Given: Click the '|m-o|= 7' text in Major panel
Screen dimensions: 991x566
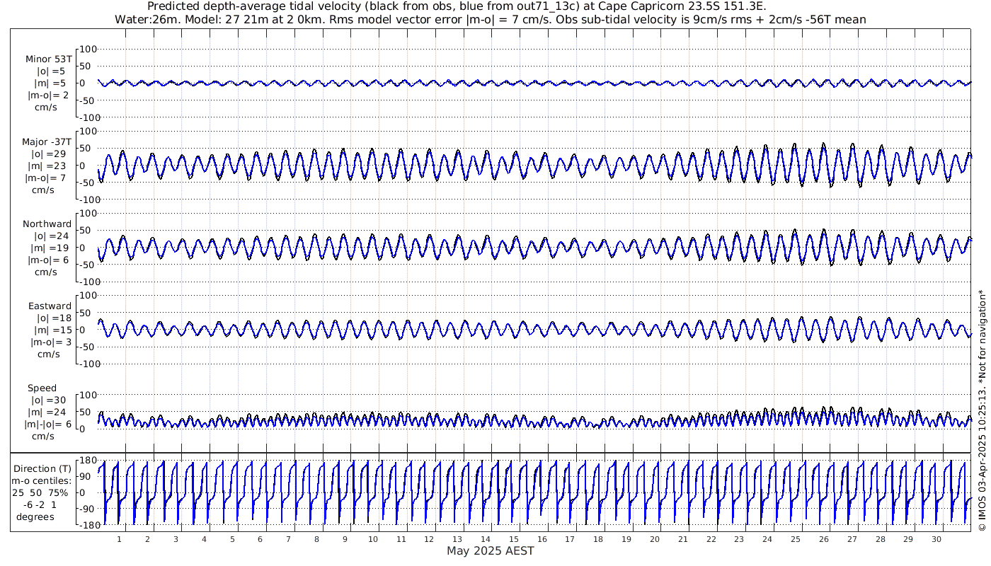Looking at the screenshot, I should pyautogui.click(x=47, y=178).
